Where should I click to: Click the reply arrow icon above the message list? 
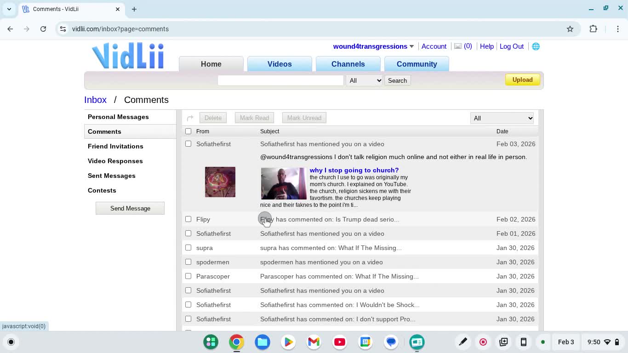click(190, 118)
